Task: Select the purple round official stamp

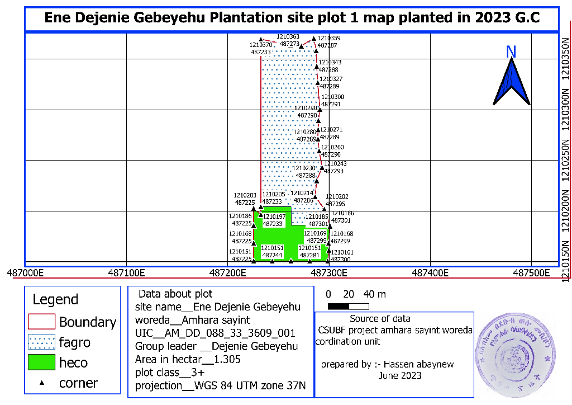Action: (x=512, y=350)
